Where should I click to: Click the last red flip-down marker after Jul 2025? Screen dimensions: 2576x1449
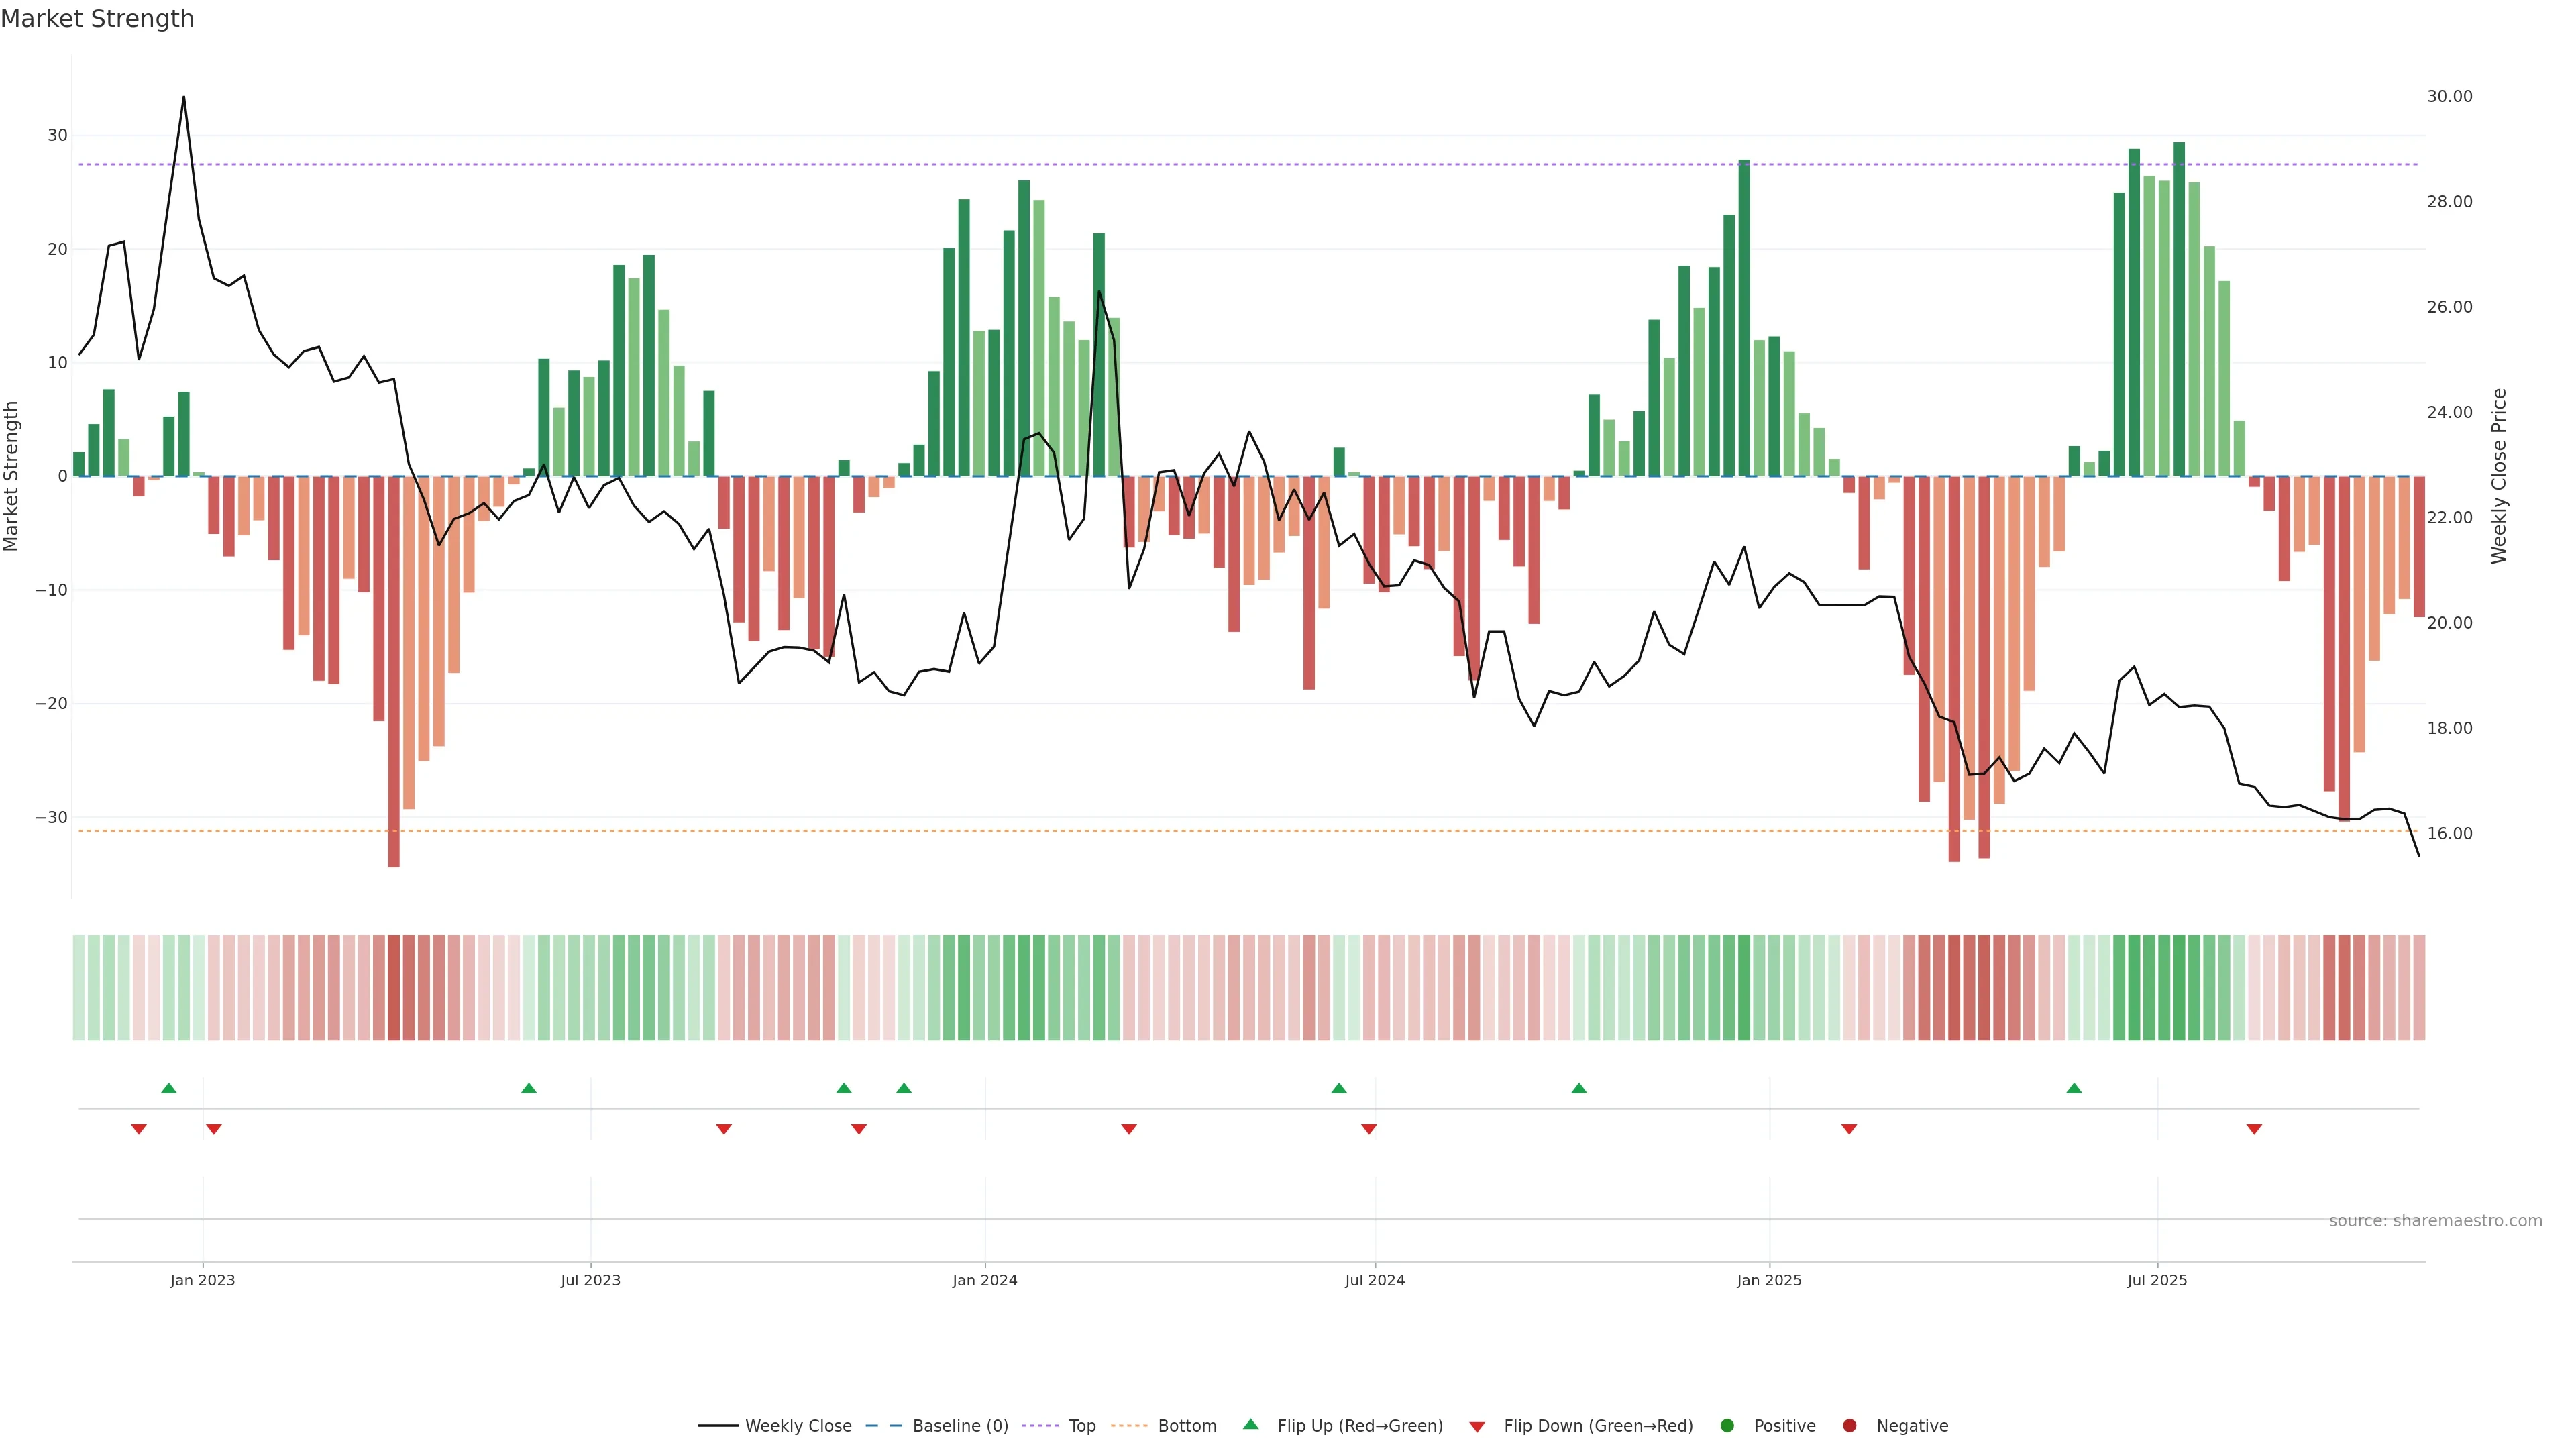[x=2254, y=1129]
